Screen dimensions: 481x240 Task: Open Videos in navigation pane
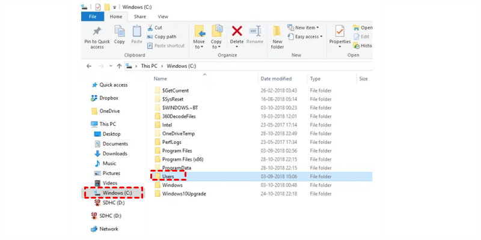[x=106, y=183]
